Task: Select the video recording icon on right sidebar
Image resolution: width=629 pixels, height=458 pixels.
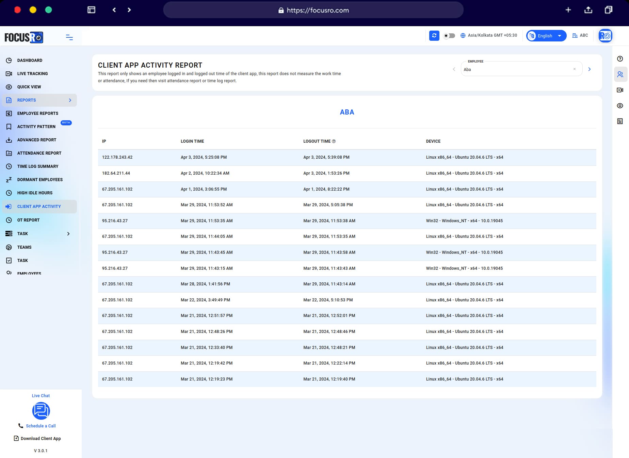Action: point(620,90)
